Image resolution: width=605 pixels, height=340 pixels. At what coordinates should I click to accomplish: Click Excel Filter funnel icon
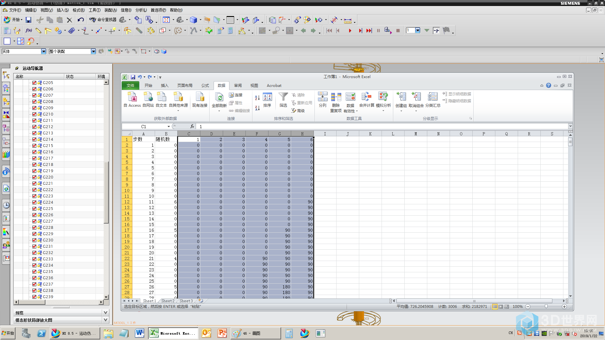(x=283, y=99)
